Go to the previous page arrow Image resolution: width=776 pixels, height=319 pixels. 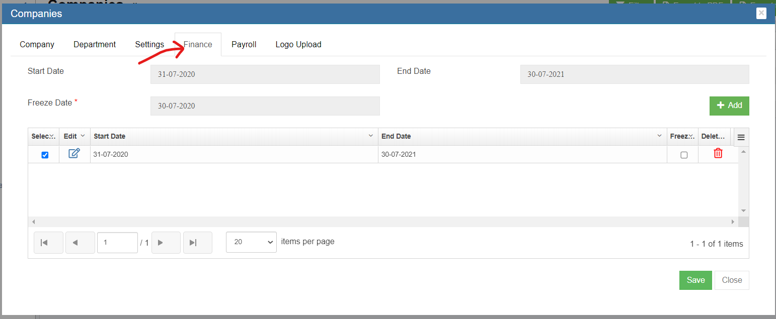pyautogui.click(x=80, y=243)
